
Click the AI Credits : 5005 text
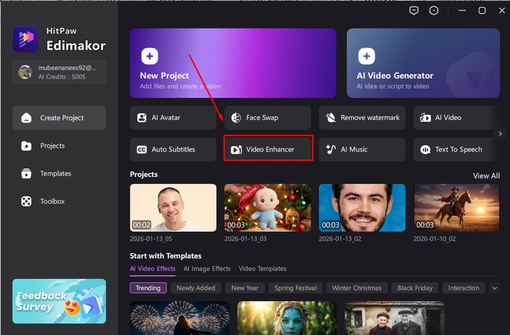62,77
